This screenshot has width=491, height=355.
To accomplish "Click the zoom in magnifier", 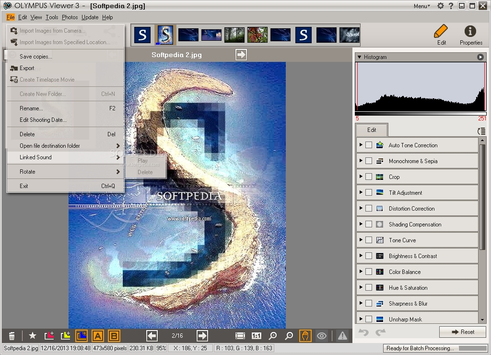I will (273, 336).
